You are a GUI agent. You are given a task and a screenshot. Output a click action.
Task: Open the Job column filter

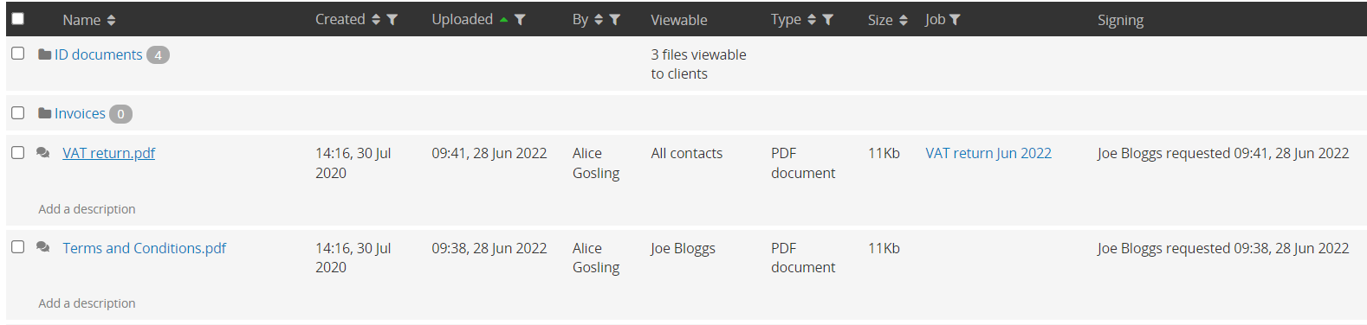tap(955, 20)
